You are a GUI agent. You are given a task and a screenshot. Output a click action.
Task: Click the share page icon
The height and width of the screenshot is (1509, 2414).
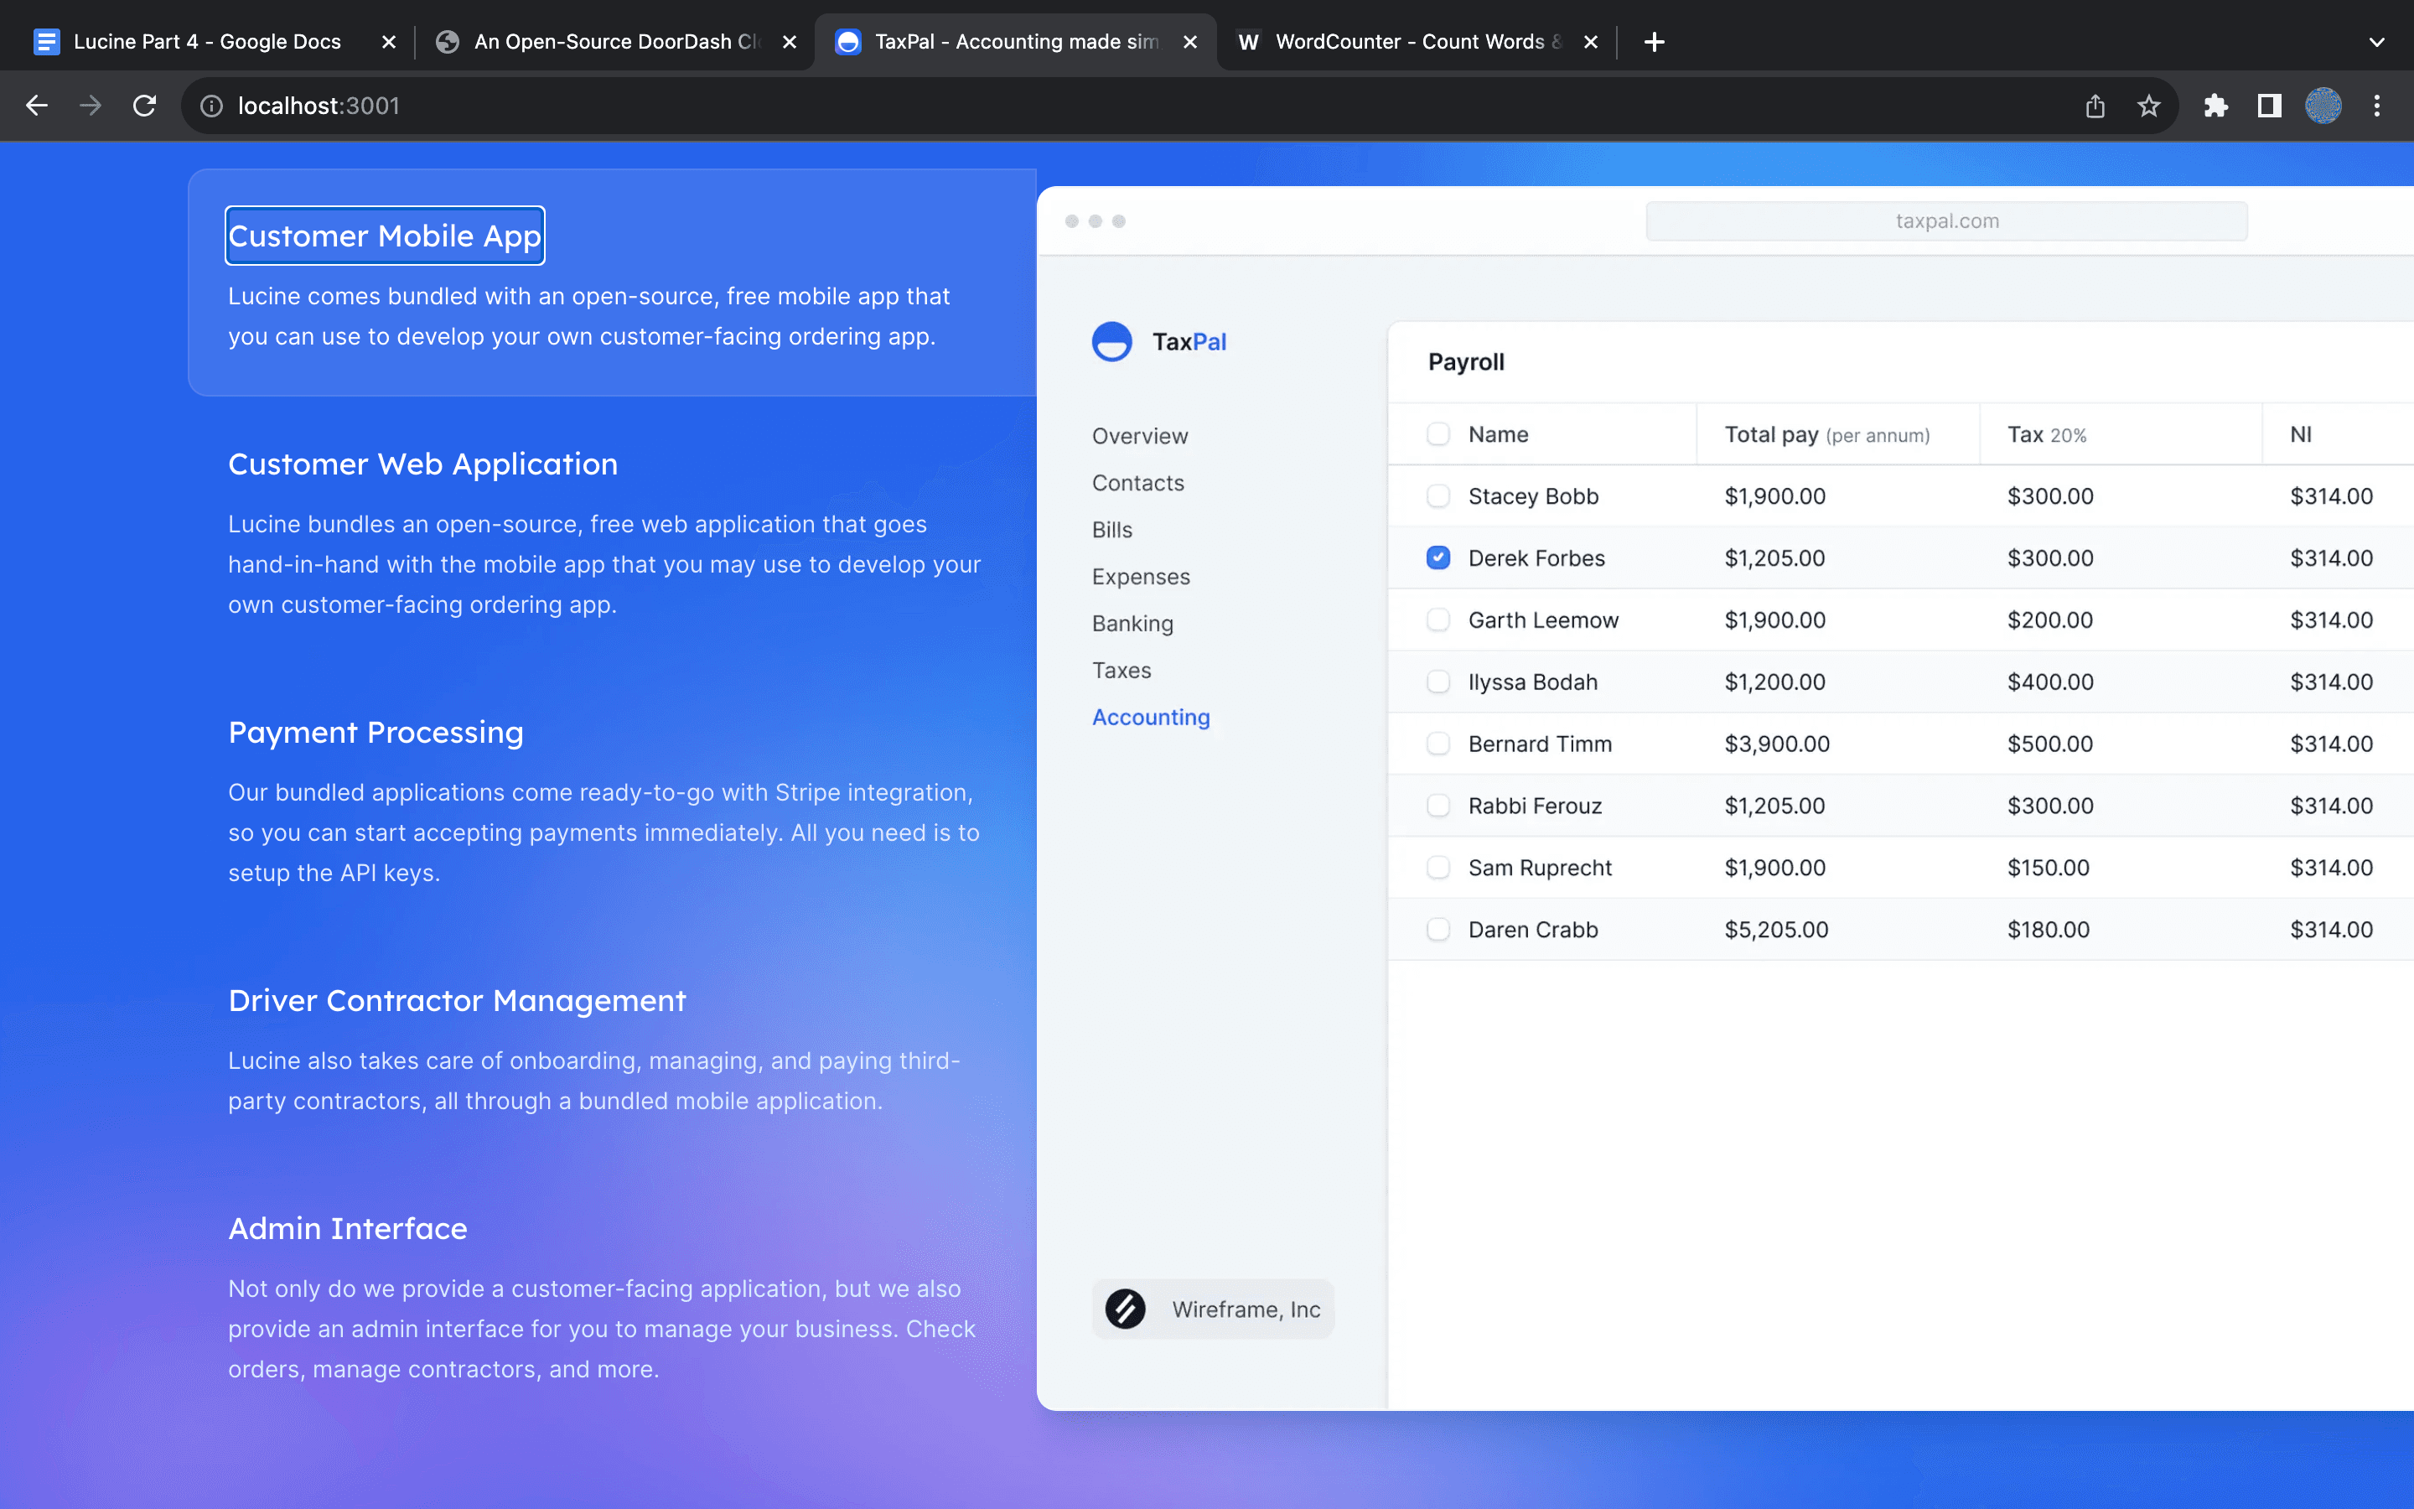pos(2095,106)
